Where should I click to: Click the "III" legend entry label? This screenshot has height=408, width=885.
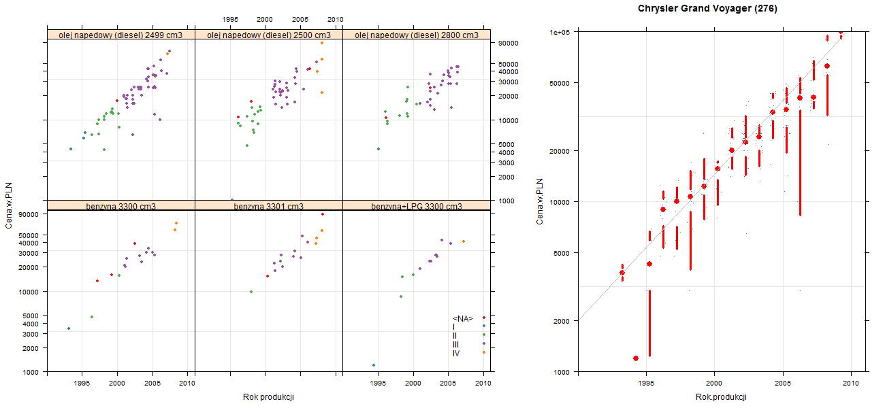pyautogui.click(x=455, y=344)
